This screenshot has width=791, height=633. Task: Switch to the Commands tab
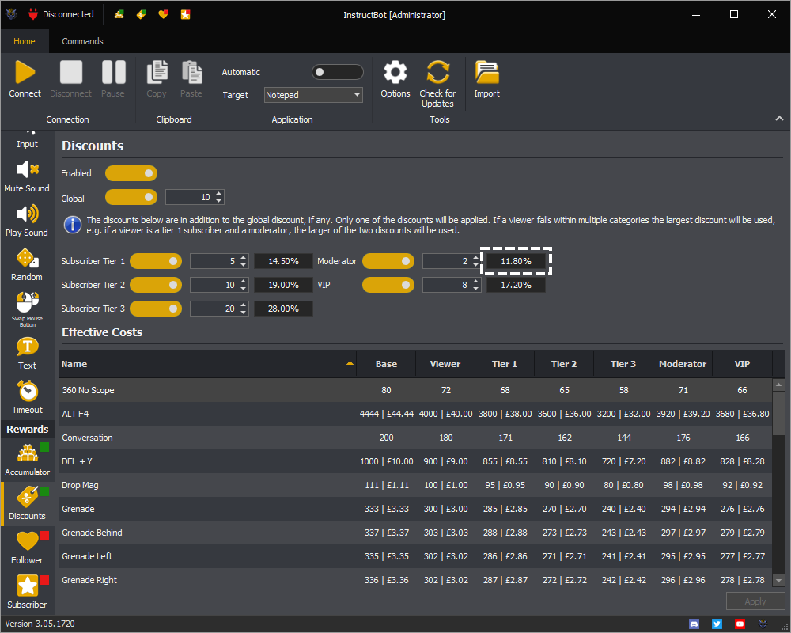point(82,41)
